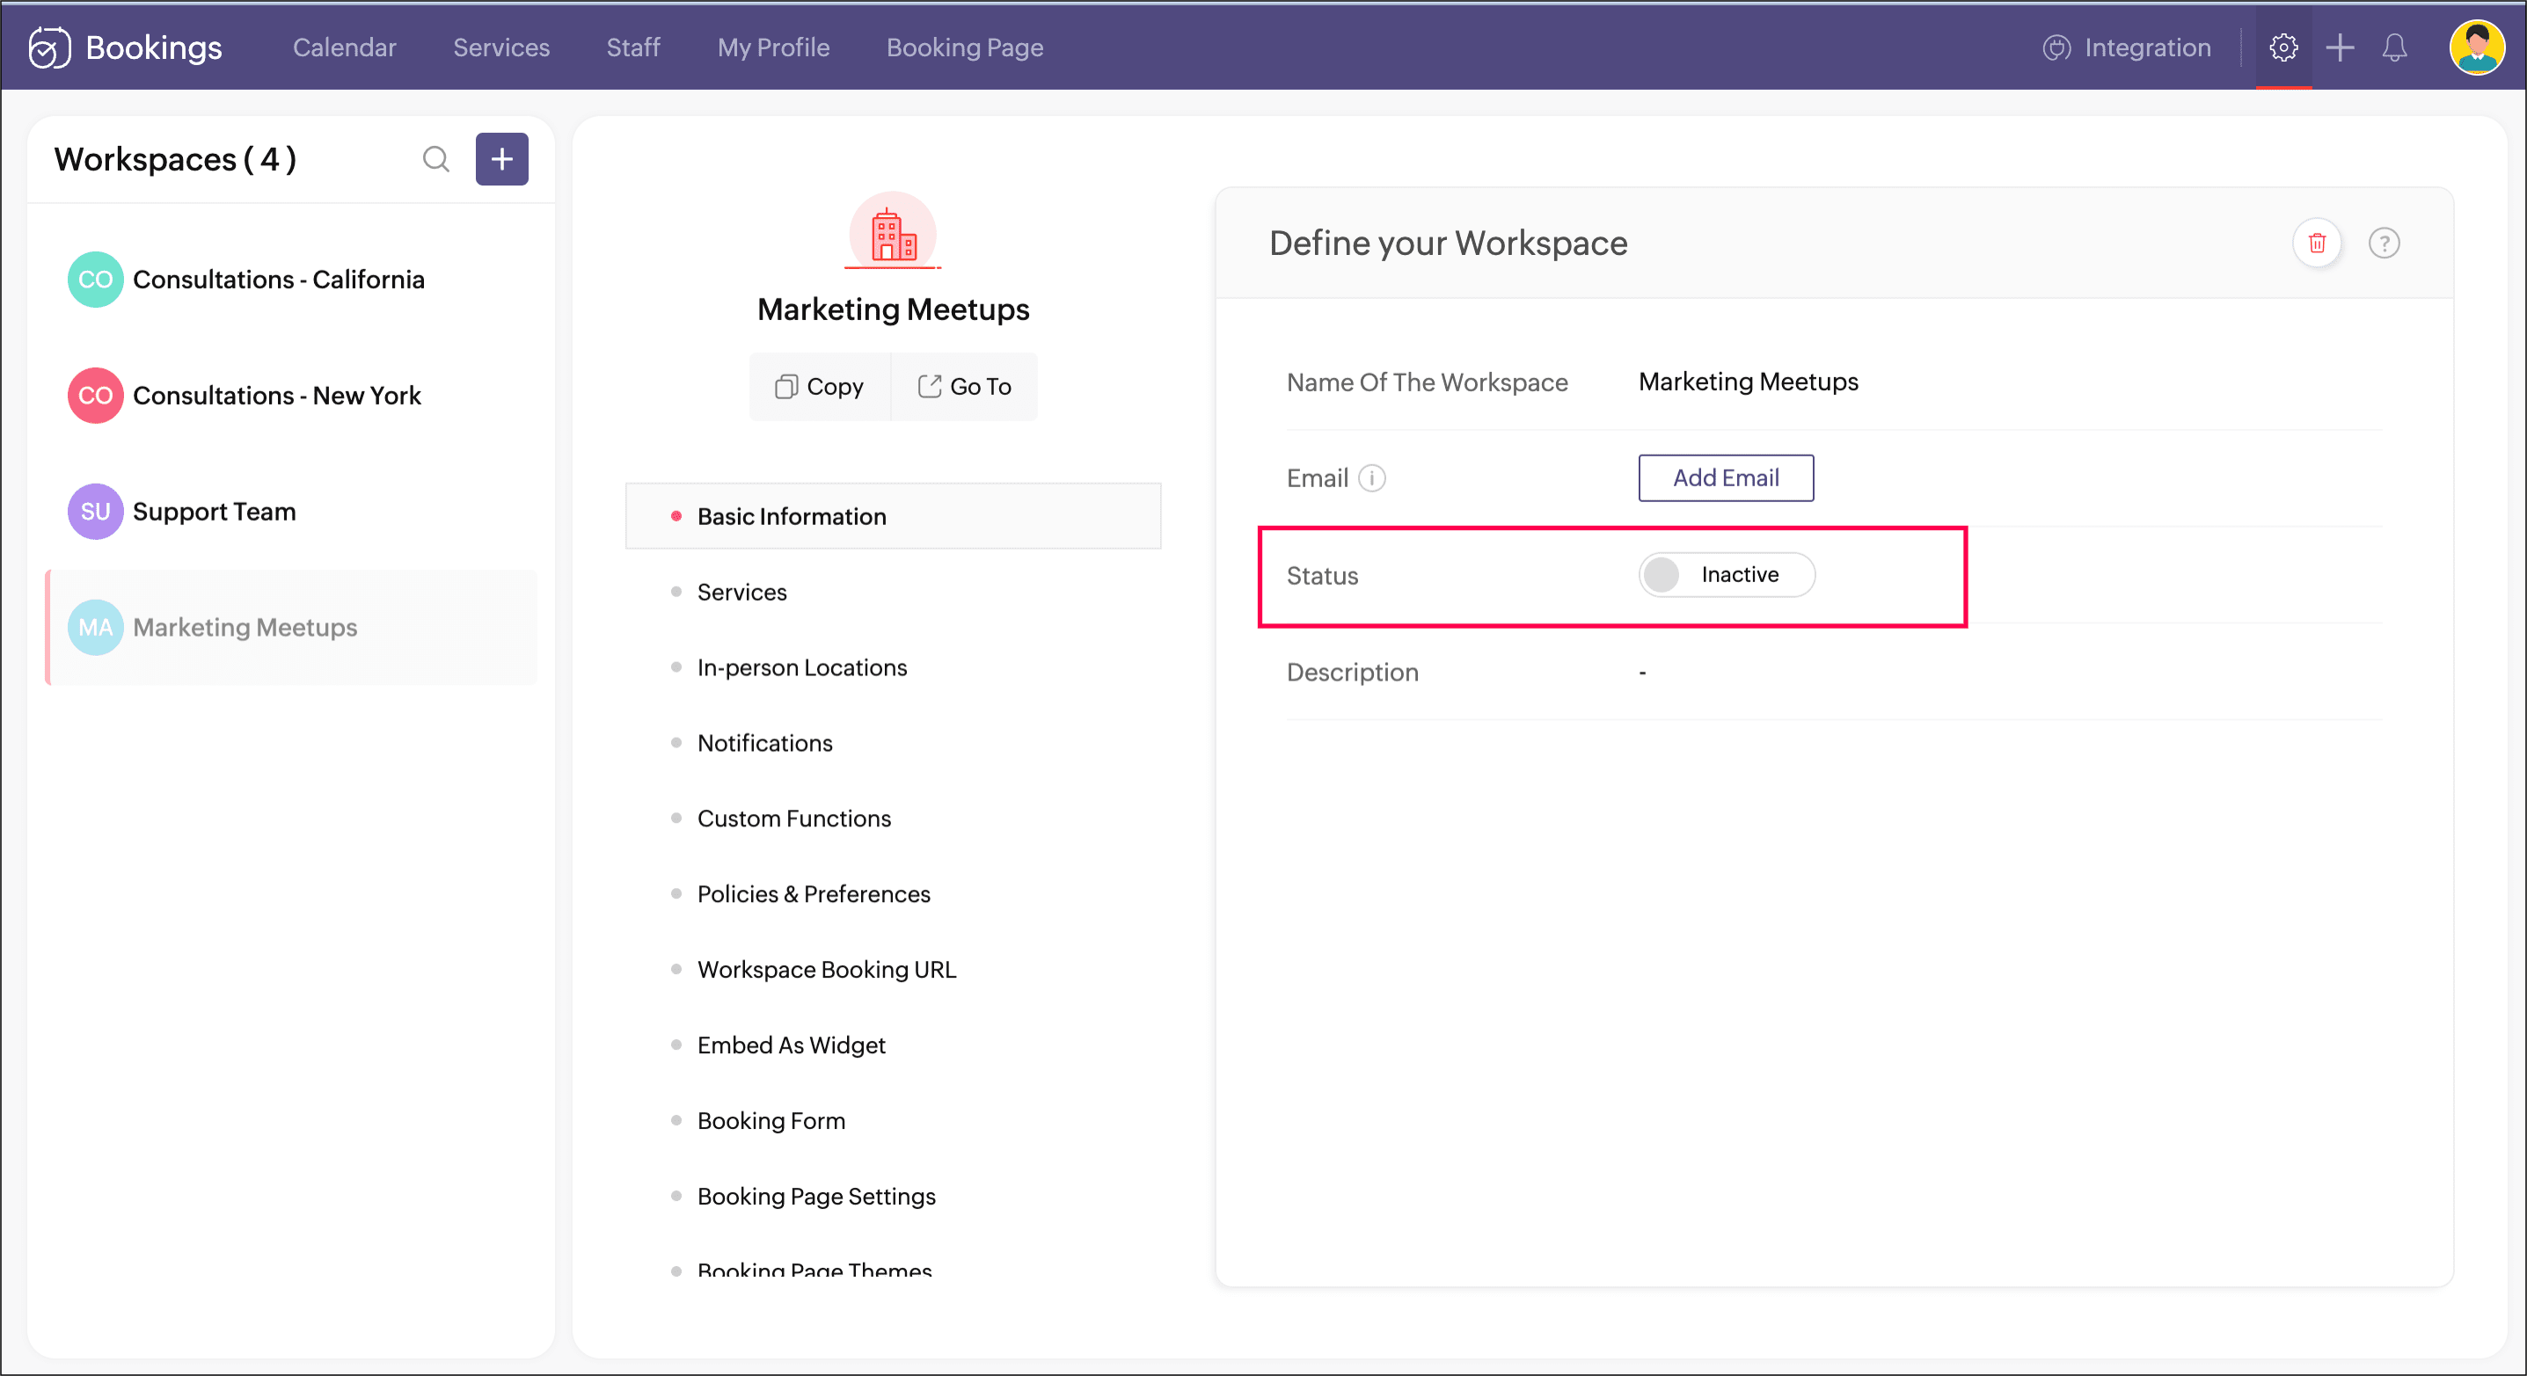
Task: Click the Email info icon
Action: tap(1371, 477)
